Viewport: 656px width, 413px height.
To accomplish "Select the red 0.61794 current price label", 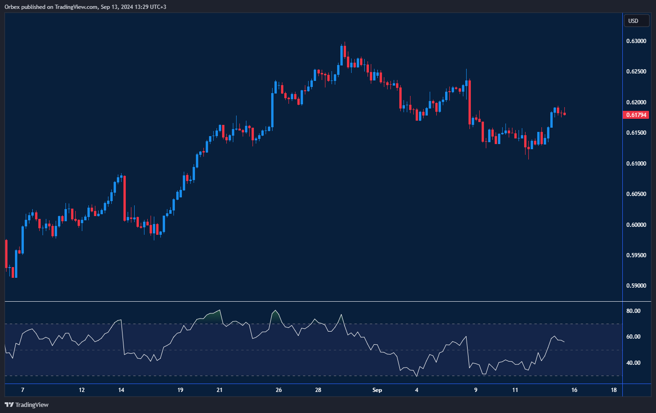I will pyautogui.click(x=636, y=115).
